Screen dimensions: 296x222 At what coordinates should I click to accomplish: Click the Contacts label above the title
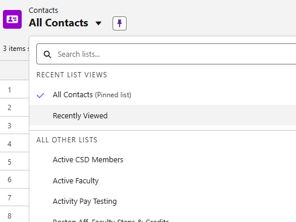(x=43, y=11)
